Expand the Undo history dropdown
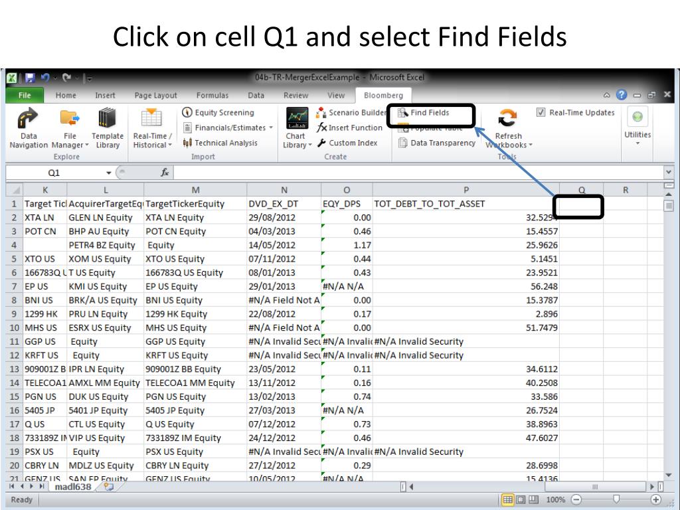 click(55, 78)
